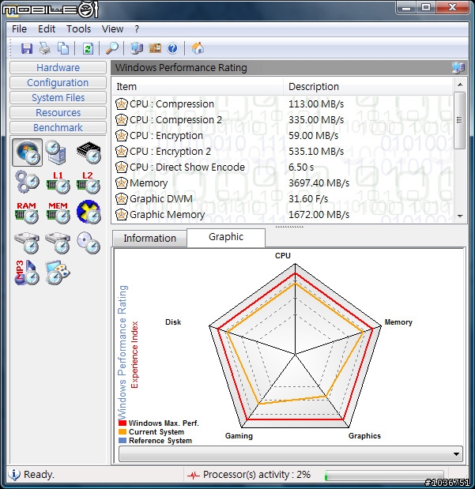The image size is (475, 489).
Task: Click the 31.60 F/s value
Action: click(308, 198)
